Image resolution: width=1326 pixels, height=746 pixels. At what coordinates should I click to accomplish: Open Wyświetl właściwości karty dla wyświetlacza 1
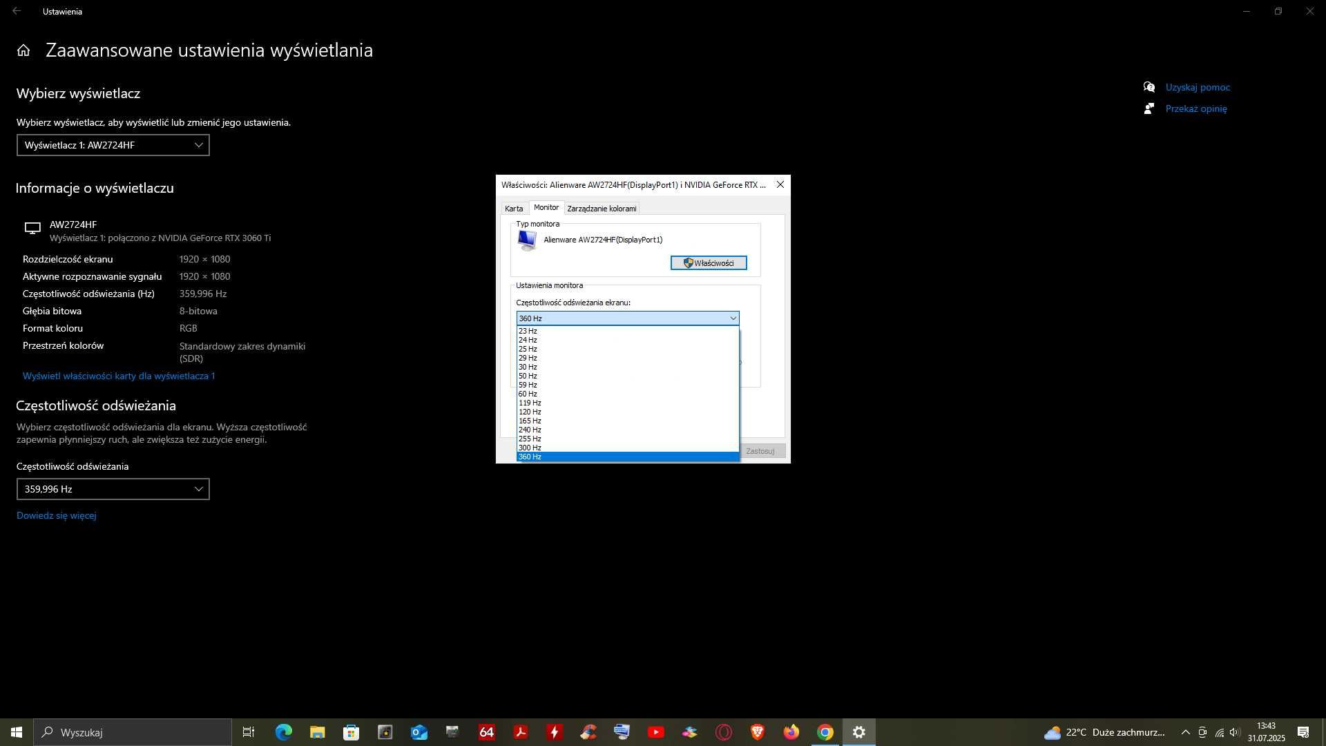click(x=119, y=376)
